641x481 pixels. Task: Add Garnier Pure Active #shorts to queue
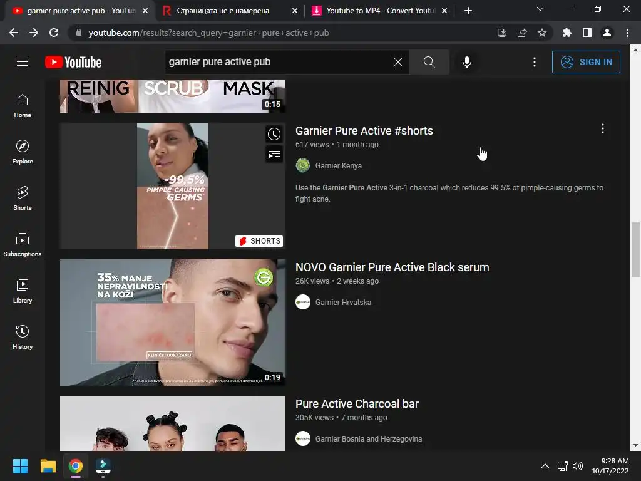(x=274, y=154)
